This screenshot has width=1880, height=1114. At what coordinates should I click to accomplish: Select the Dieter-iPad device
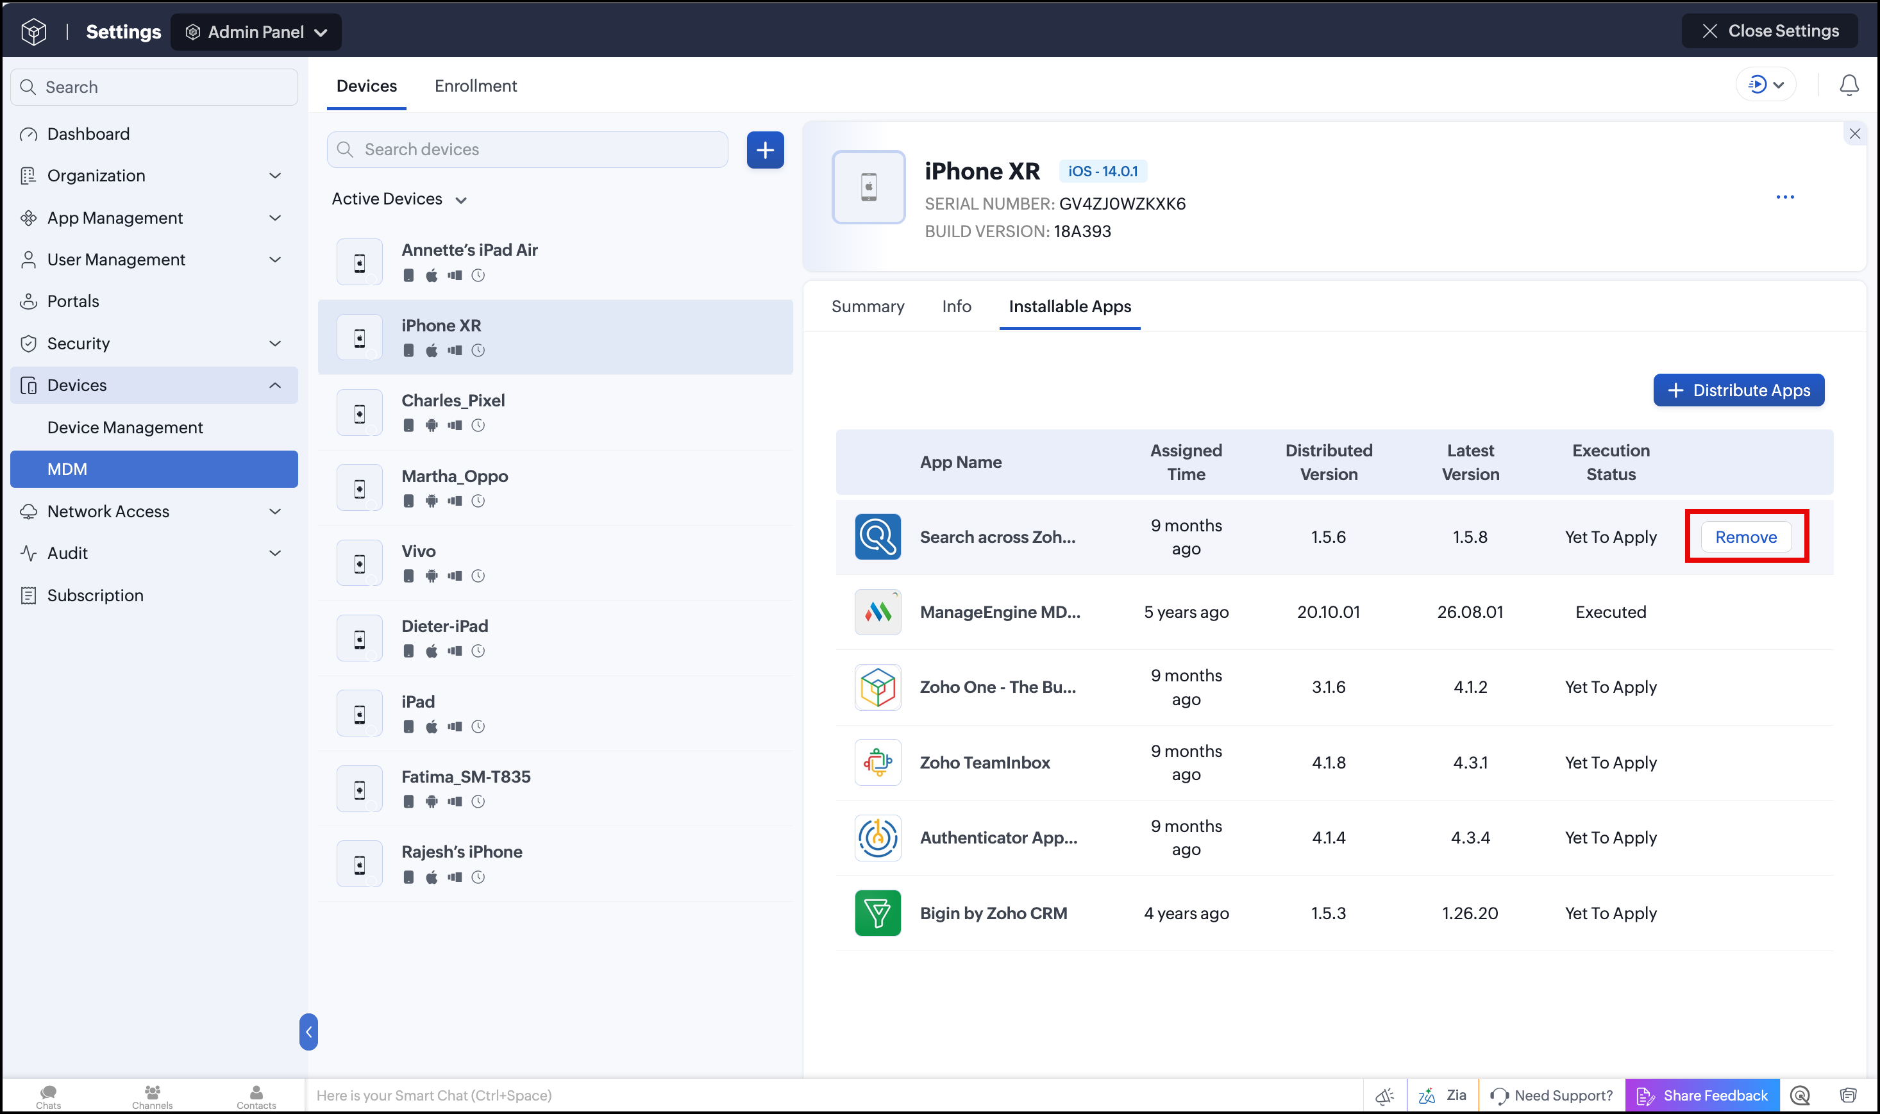click(555, 638)
